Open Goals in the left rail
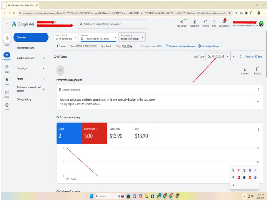The width and height of the screenshot is (268, 201). click(7, 69)
